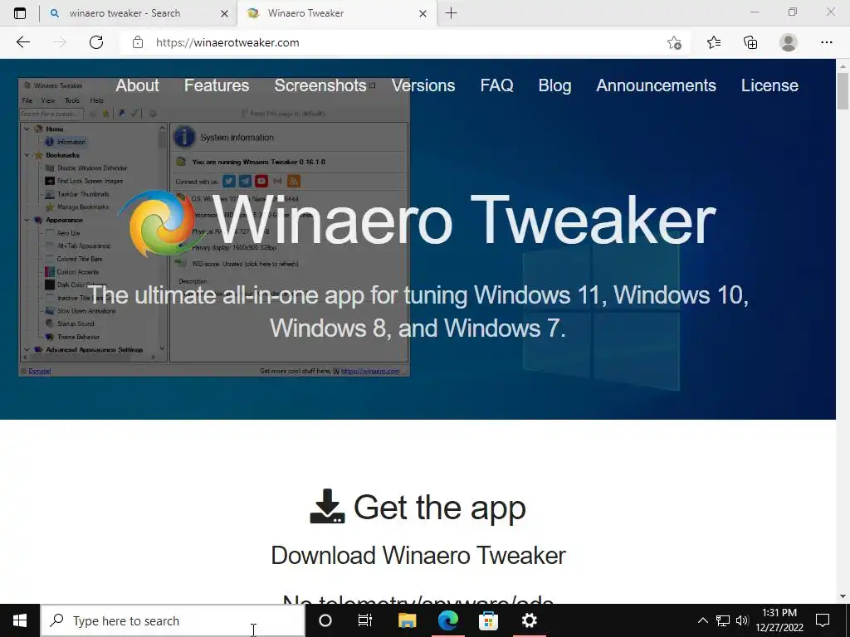Screen dimensions: 850x637
Task: Go to the Features section
Action: coord(217,85)
